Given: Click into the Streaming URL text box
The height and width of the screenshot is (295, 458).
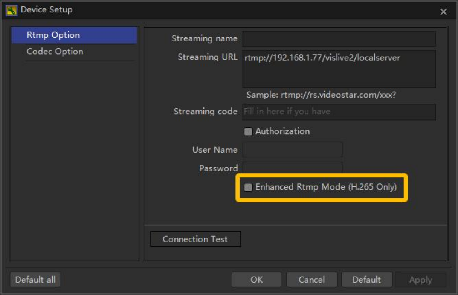Looking at the screenshot, I should tap(339, 69).
